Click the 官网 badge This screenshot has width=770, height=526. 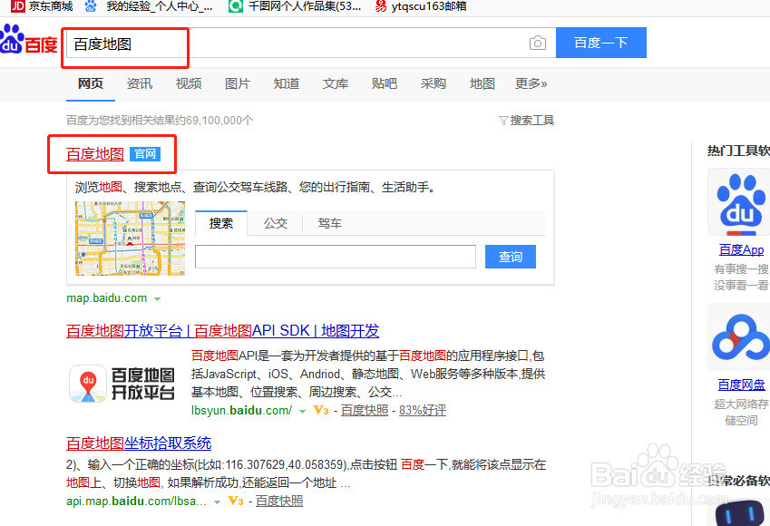point(145,154)
